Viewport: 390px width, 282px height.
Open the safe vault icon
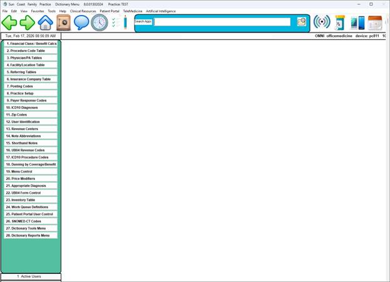(63, 23)
